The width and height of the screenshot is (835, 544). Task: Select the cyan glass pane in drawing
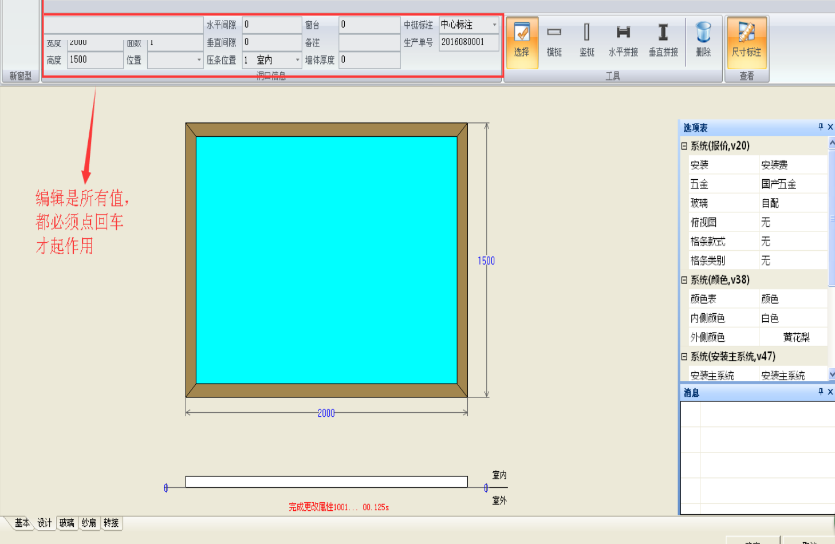coord(326,260)
